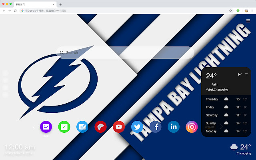
Task: Go back to previous page
Action: click(4, 11)
